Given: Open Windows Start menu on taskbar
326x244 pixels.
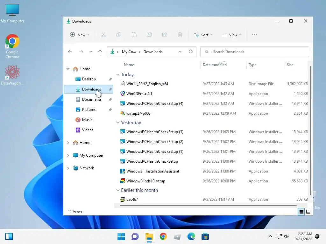Looking at the screenshot, I should coord(121,236).
